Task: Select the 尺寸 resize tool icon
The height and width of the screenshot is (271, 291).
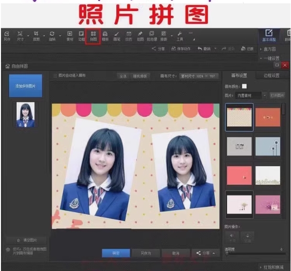Action: pos(20,36)
